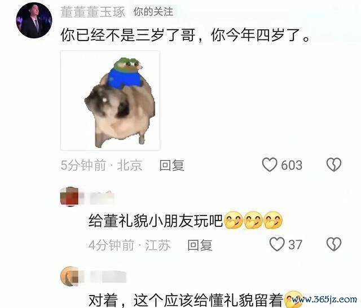Viewport: 361px width, 308px height.
Task: Open the orange avatar of third commenter
Action: pos(69,276)
